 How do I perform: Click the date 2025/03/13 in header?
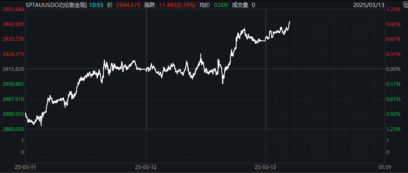(x=369, y=5)
